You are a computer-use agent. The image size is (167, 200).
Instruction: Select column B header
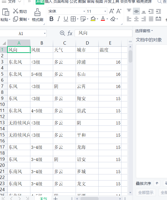(41, 43)
